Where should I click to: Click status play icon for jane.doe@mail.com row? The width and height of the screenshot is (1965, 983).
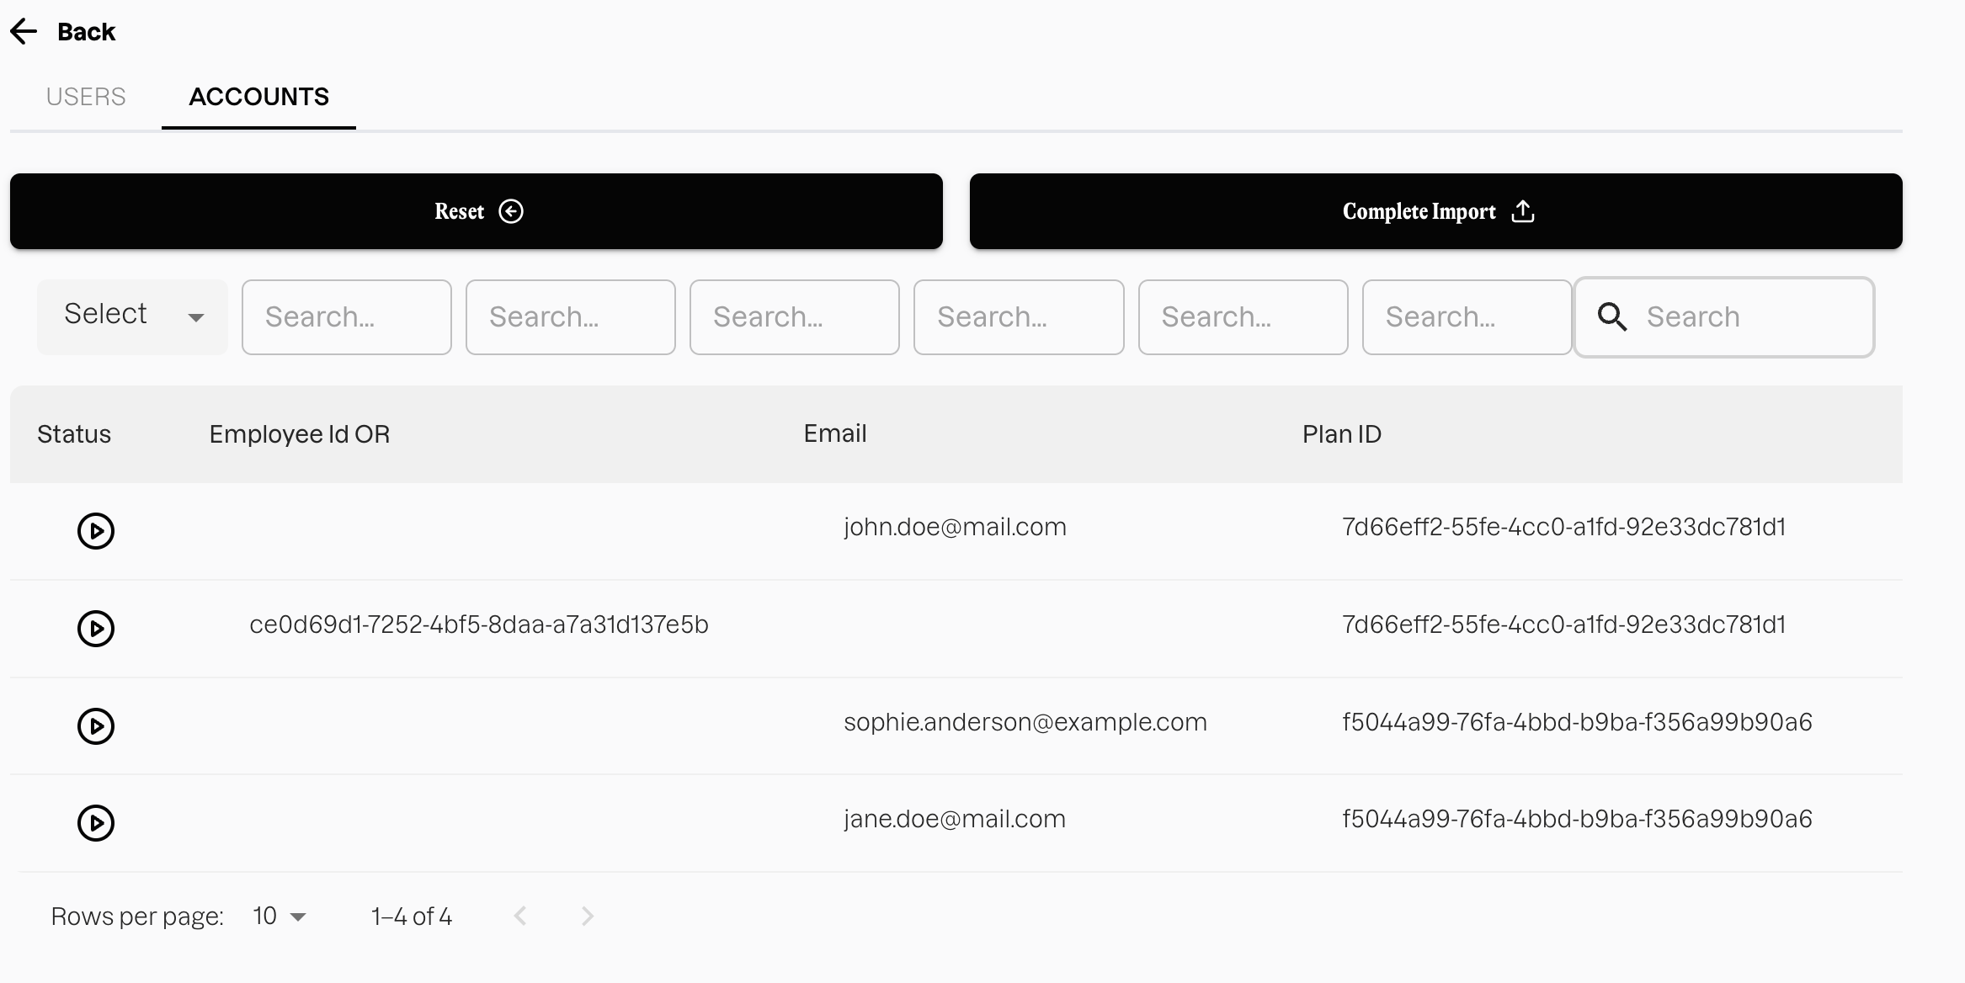[96, 823]
